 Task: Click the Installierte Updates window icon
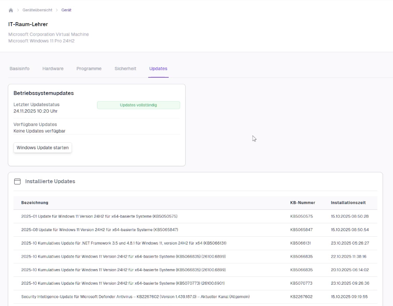(x=17, y=182)
